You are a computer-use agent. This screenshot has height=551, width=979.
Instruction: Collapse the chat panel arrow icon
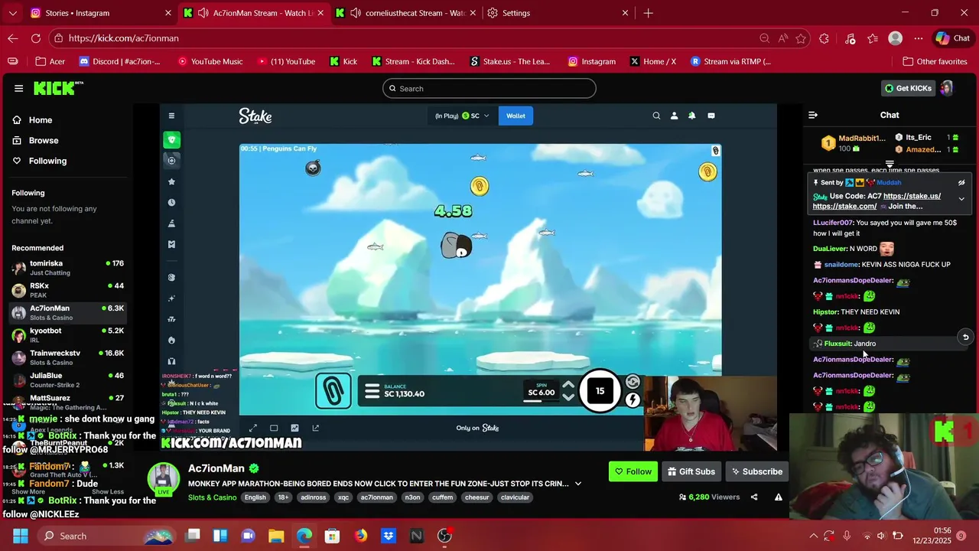click(813, 115)
